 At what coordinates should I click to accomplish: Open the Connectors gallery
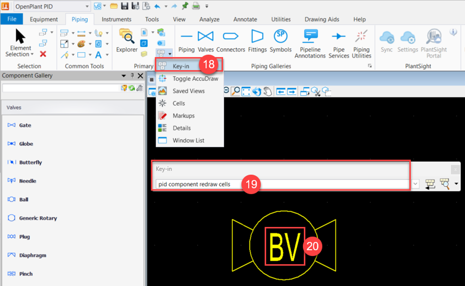[230, 41]
